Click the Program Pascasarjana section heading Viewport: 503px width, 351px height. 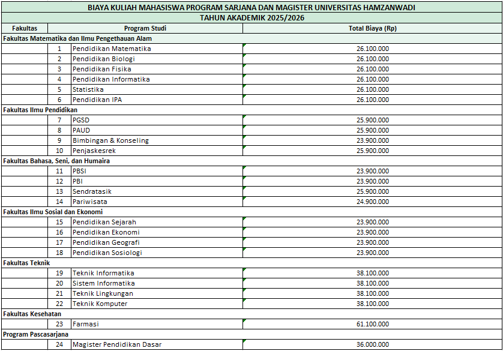(x=36, y=334)
